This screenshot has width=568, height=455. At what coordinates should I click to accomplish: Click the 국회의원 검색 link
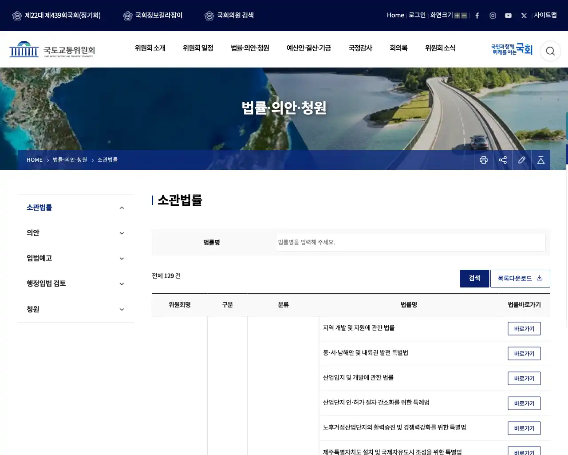[235, 16]
